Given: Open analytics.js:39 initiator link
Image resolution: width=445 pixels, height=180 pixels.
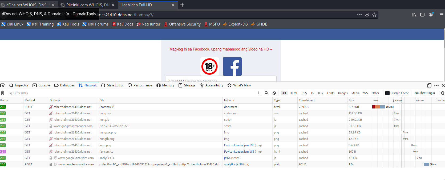Looking at the screenshot, I should click(233, 164).
